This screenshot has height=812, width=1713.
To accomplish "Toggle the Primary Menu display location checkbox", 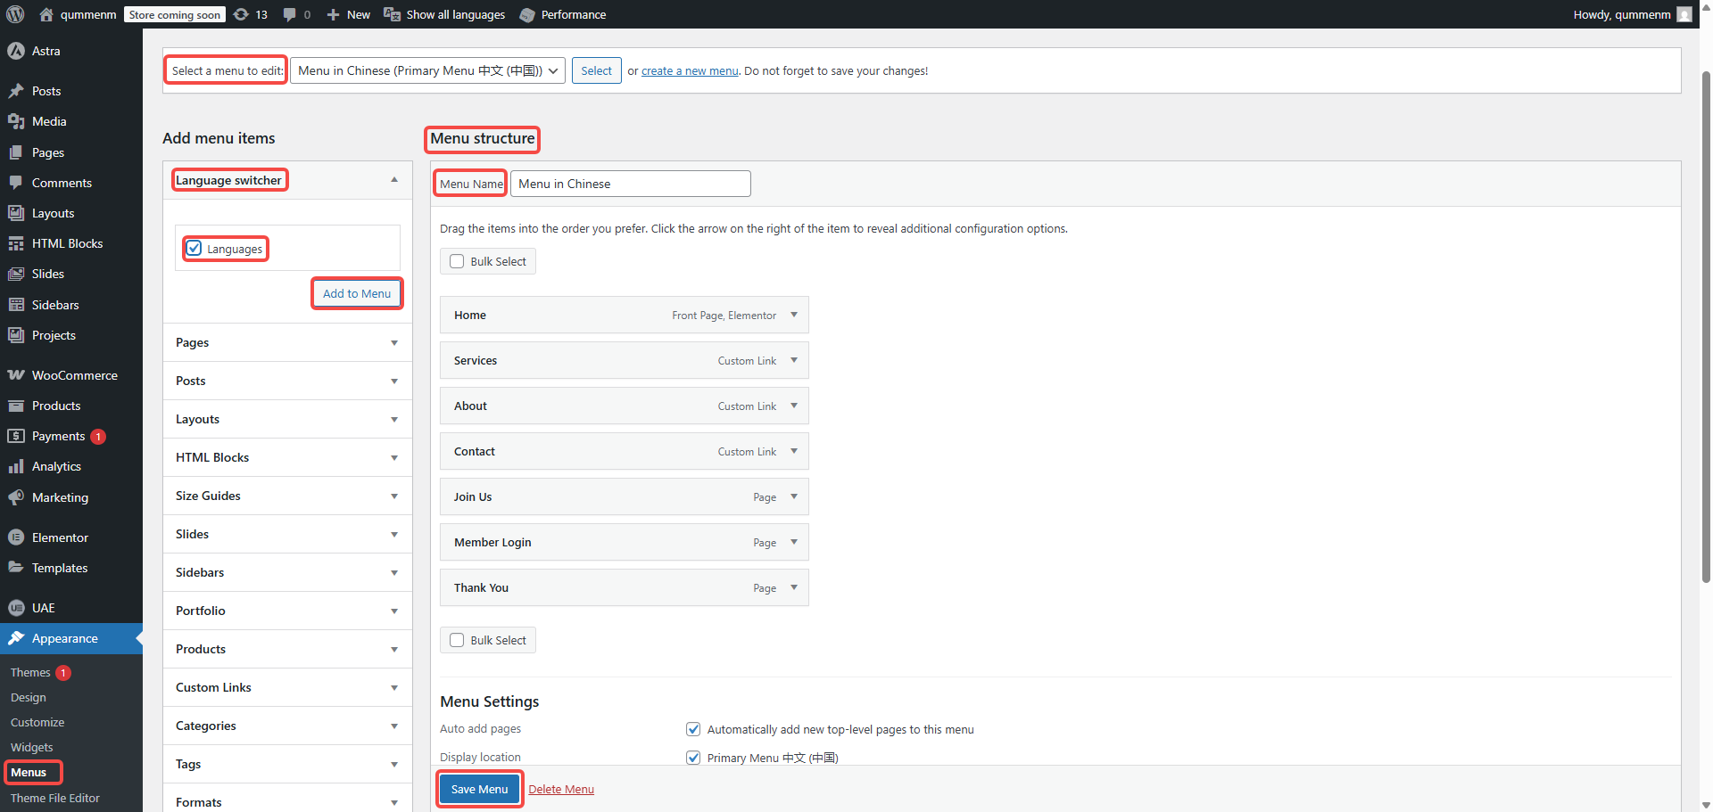I will coord(693,758).
